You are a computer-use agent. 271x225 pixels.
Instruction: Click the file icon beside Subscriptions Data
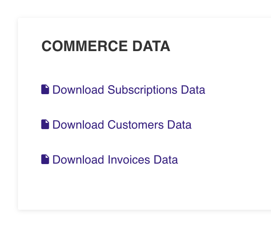coord(45,89)
